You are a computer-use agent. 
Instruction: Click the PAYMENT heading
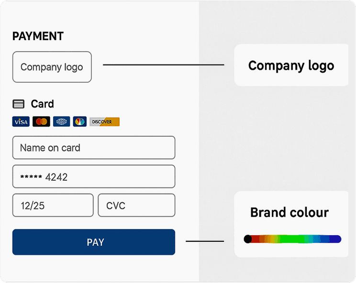tap(38, 36)
